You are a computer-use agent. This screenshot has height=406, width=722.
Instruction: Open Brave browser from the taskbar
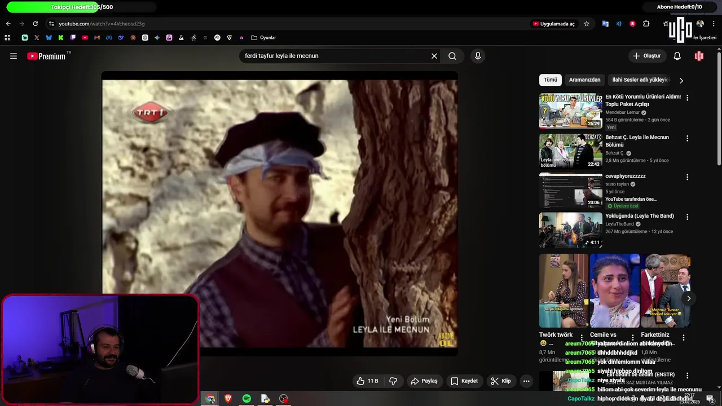[228, 399]
